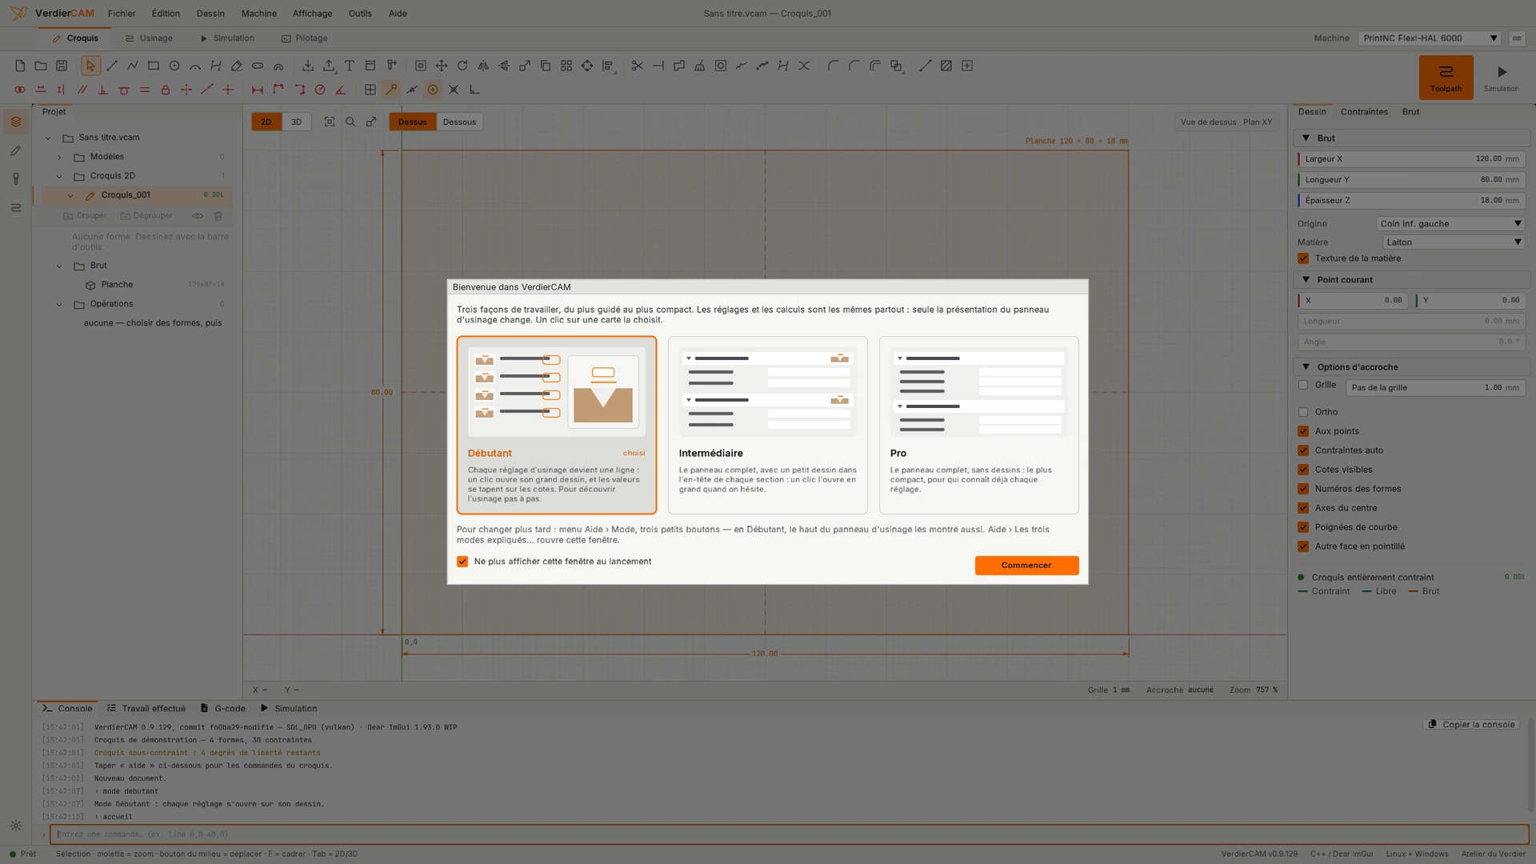This screenshot has height=864, width=1536.
Task: Activate the text tool (T icon)
Action: (x=350, y=66)
